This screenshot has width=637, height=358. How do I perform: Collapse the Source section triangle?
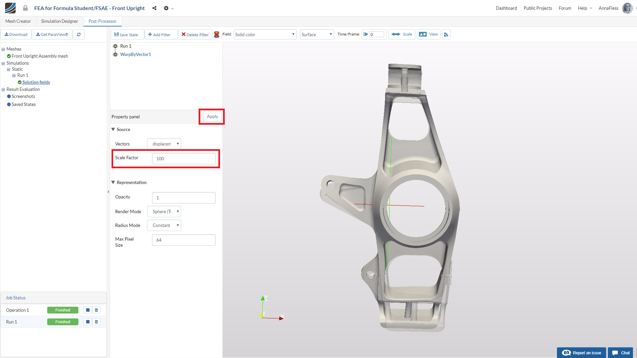[x=113, y=129]
